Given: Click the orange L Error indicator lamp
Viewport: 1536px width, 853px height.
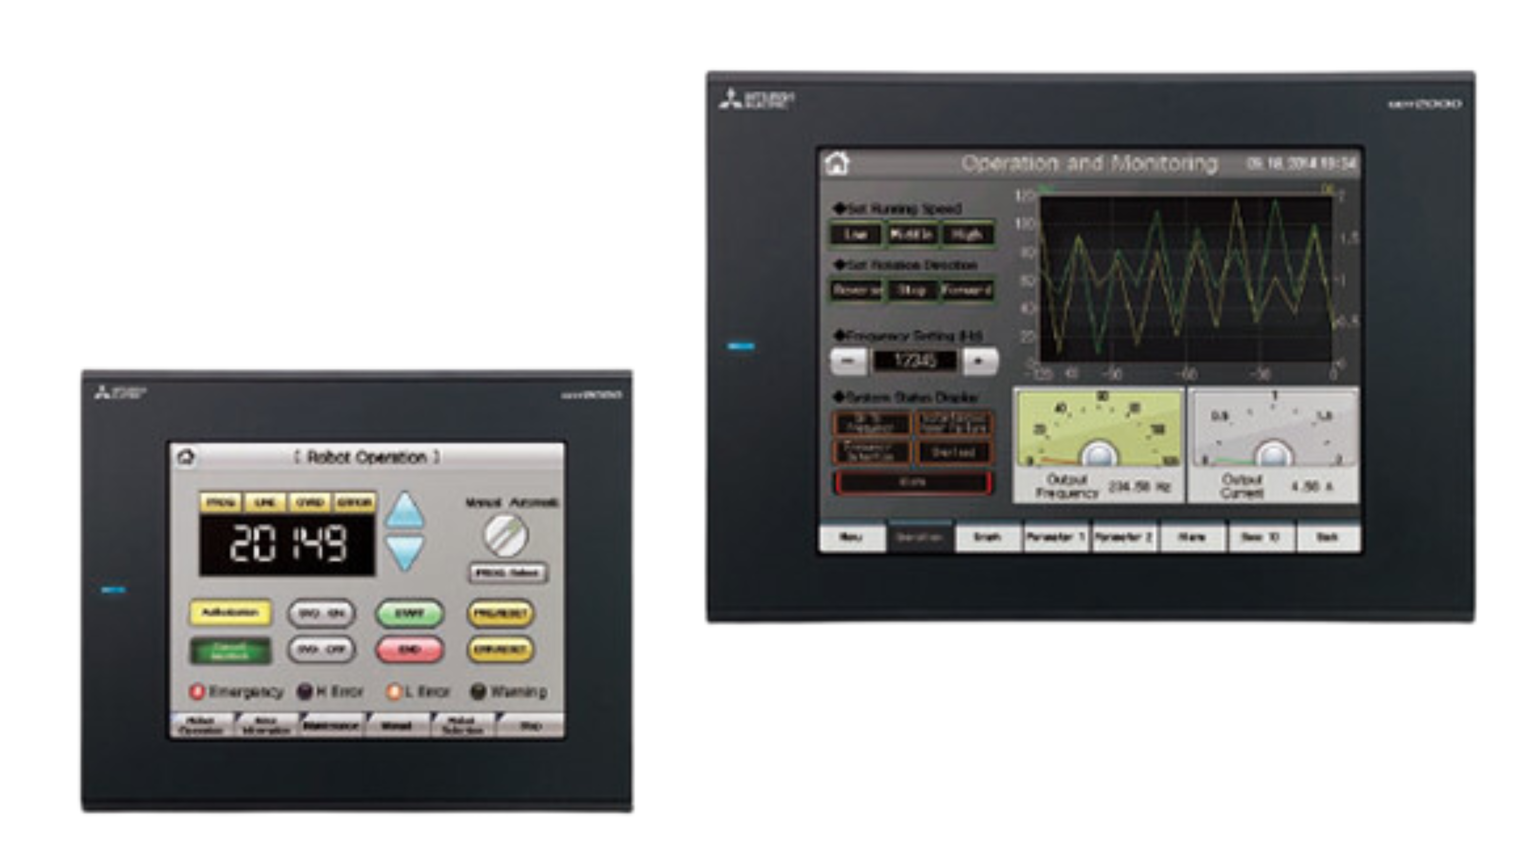Looking at the screenshot, I should 394,692.
